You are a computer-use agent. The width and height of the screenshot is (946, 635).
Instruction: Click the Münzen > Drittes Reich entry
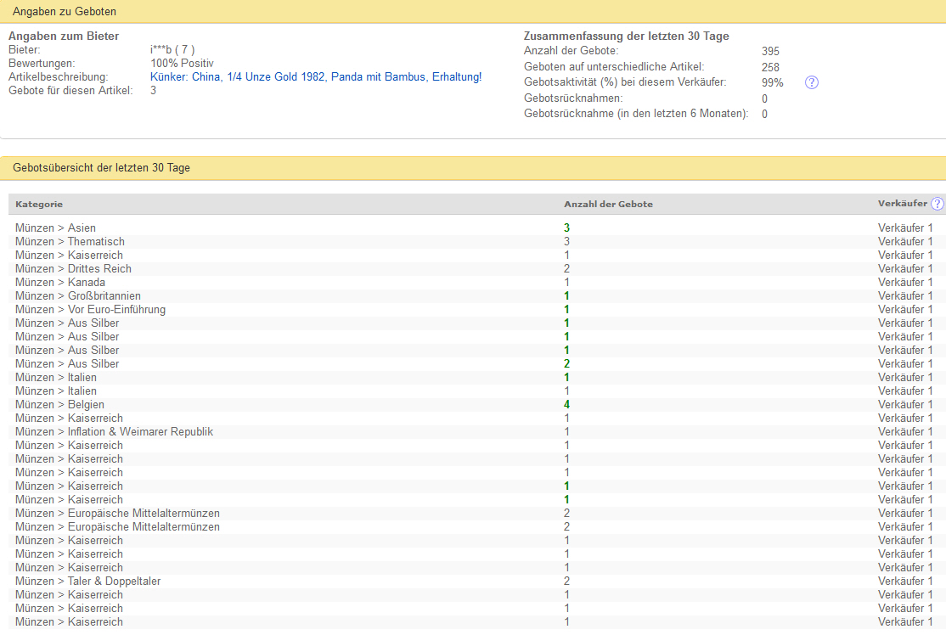(73, 269)
